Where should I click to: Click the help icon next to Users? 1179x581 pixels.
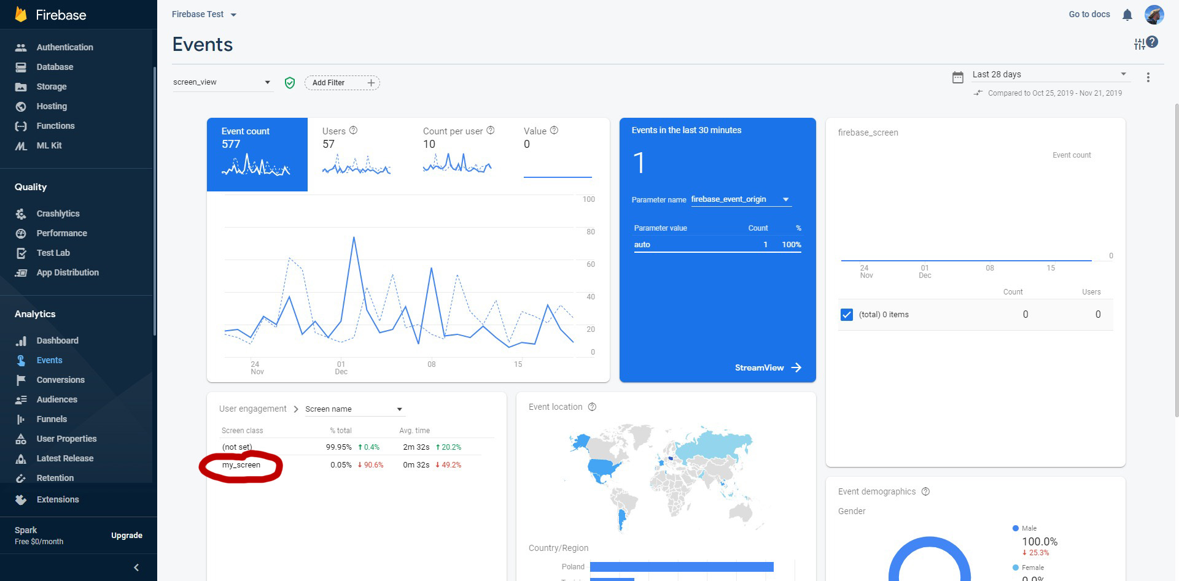coord(353,130)
